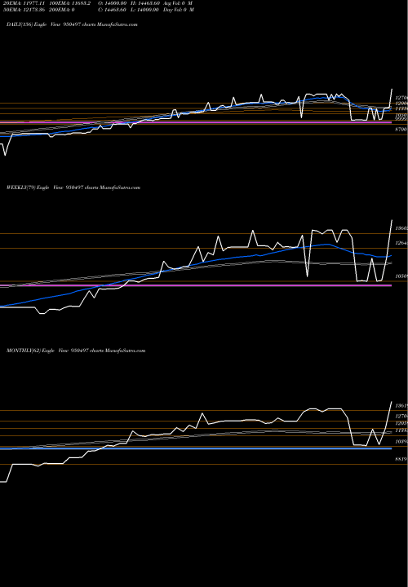The image size is (408, 587).
Task: Click the 1050 price label on weekly chart
Action: (x=401, y=276)
